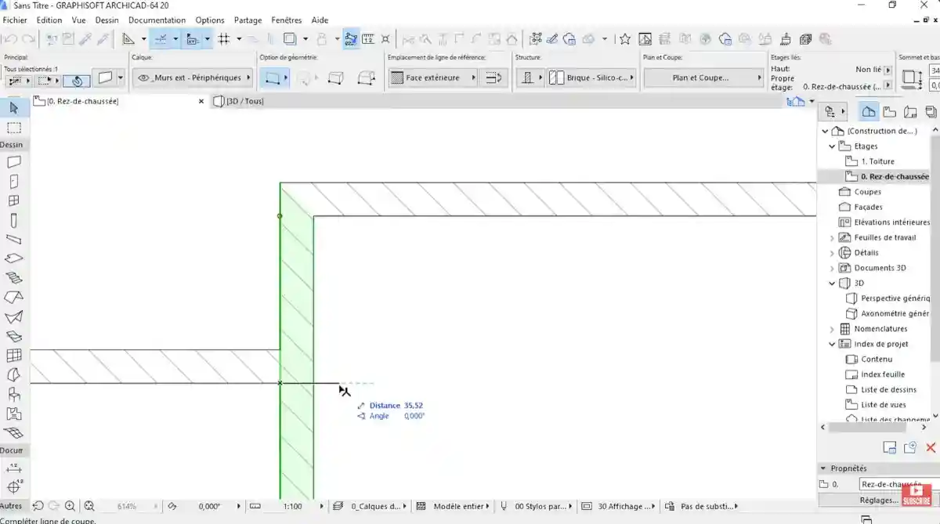Click the 00 Stylos pen set button
Viewport: 940px width, 524px height.
[x=536, y=506]
